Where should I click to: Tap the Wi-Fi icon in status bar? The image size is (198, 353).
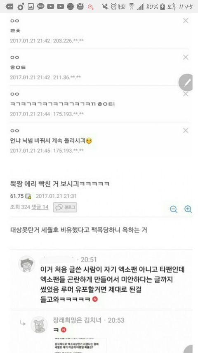(131, 7)
